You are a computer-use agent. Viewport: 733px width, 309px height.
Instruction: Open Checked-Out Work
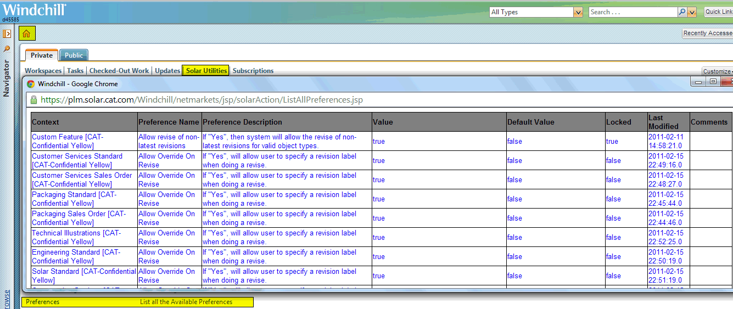(x=119, y=71)
